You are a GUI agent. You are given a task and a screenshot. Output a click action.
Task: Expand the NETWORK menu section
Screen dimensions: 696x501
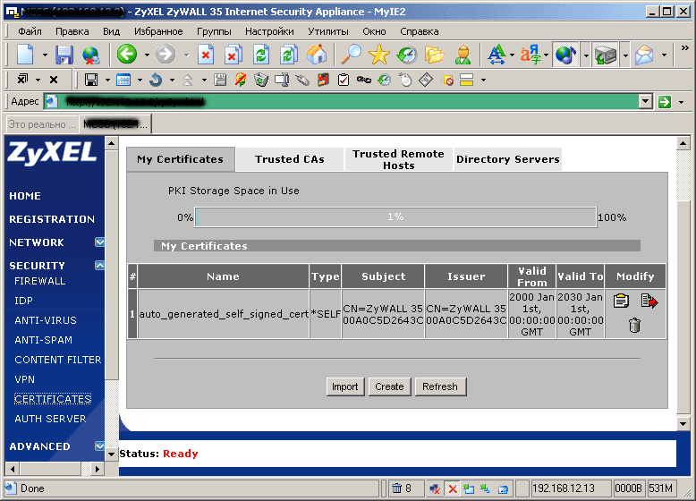(x=100, y=242)
